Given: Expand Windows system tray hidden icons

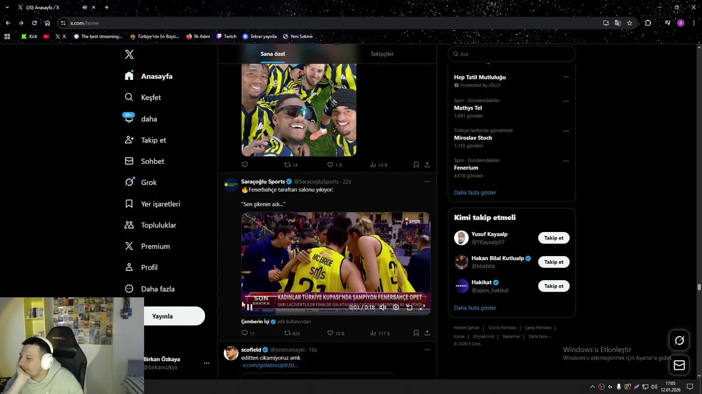Looking at the screenshot, I should 592,387.
